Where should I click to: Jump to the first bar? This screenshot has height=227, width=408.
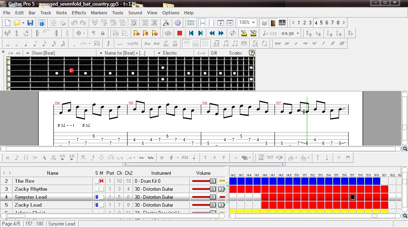191,33
